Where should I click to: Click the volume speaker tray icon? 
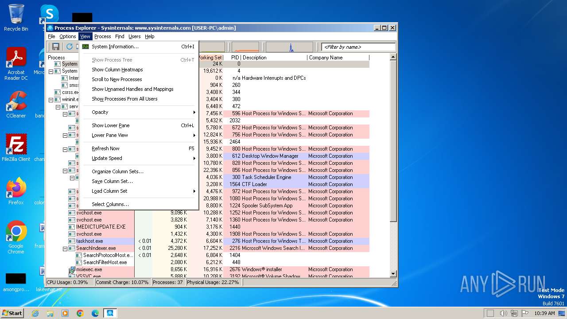pyautogui.click(x=503, y=313)
